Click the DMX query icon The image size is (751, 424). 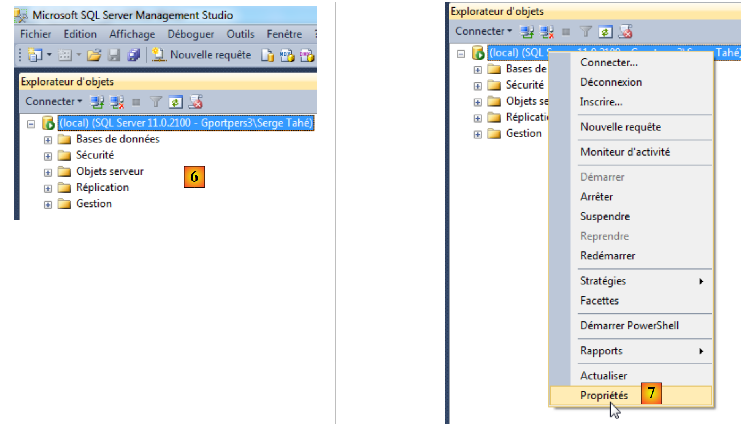click(x=307, y=55)
